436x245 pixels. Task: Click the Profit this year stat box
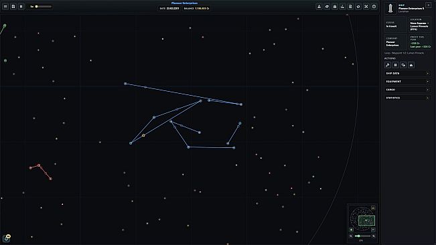click(420, 42)
